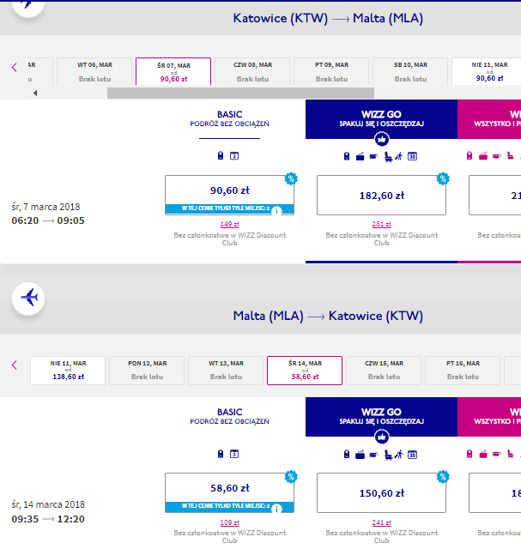Click the 149 zł non-member price link
This screenshot has height=549, width=521.
229,224
